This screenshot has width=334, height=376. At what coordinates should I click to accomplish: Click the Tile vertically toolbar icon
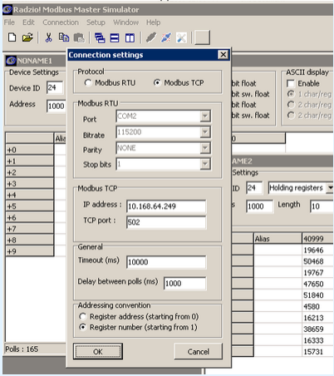[x=130, y=37]
